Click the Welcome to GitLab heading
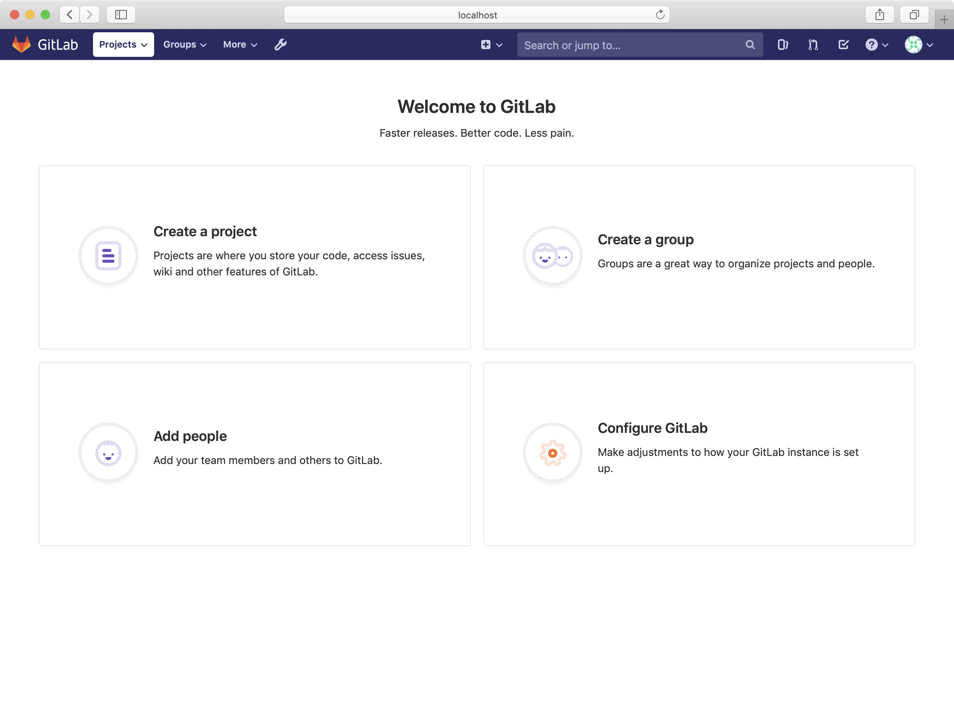This screenshot has width=954, height=706. [476, 106]
